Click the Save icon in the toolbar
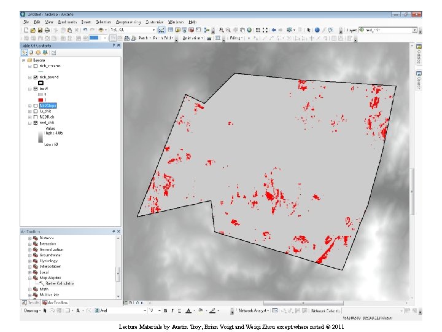The image size is (442, 332). point(40,30)
